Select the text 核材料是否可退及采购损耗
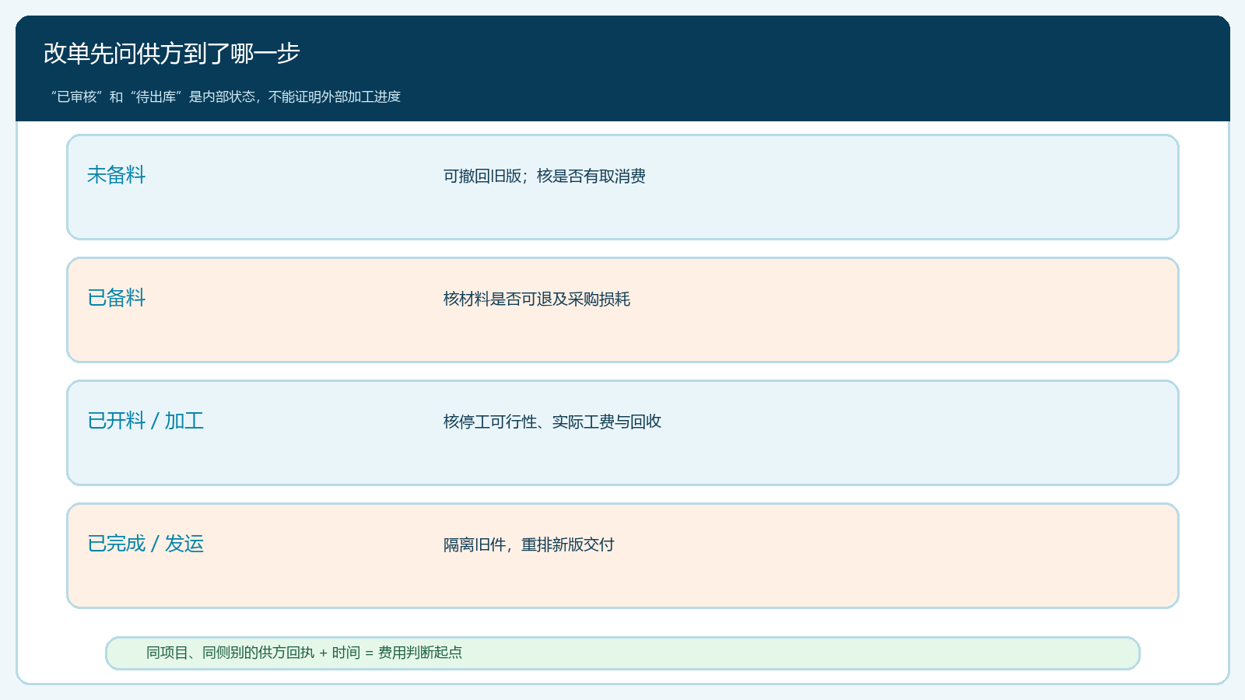The width and height of the screenshot is (1245, 700). (537, 299)
